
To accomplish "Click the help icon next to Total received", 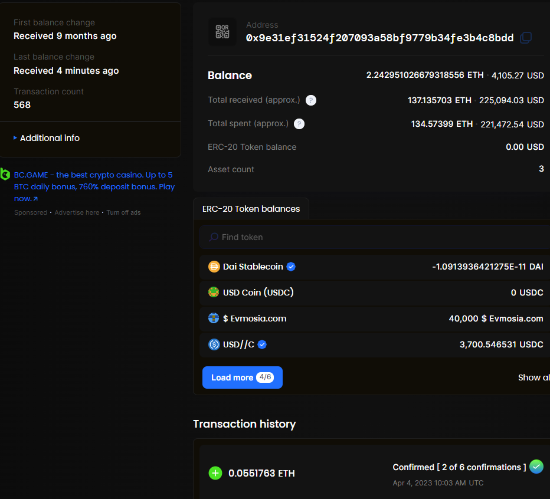I will point(311,100).
